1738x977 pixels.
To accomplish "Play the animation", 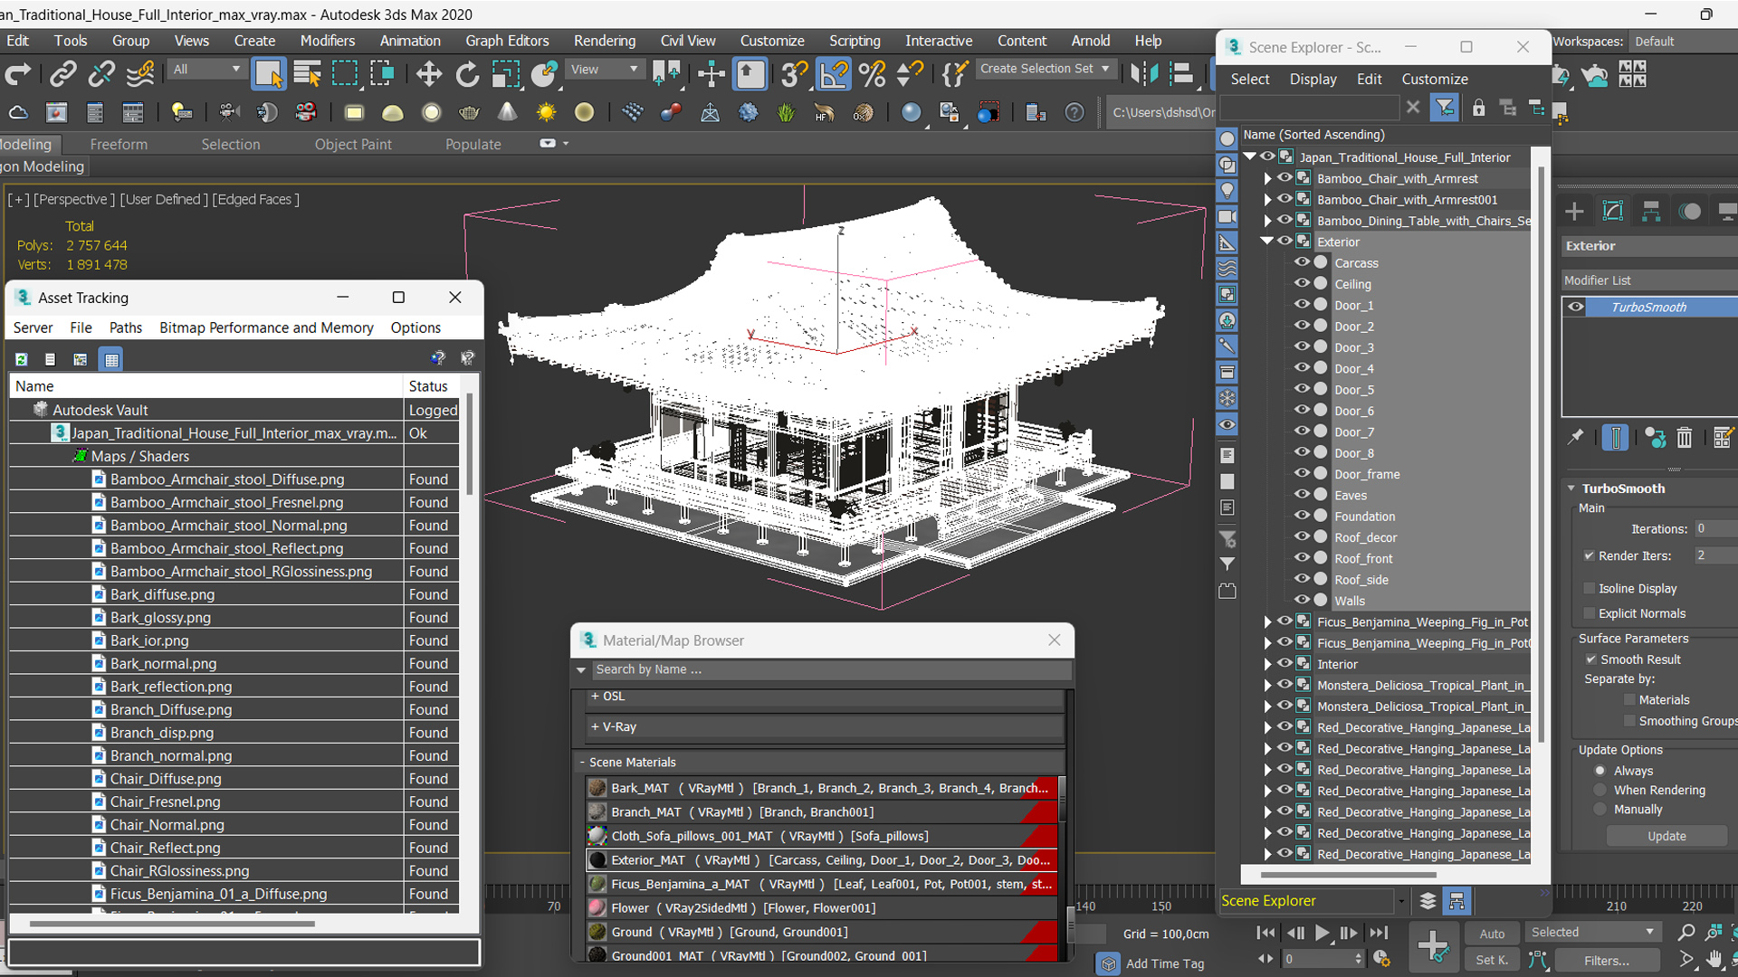I will click(x=1322, y=933).
